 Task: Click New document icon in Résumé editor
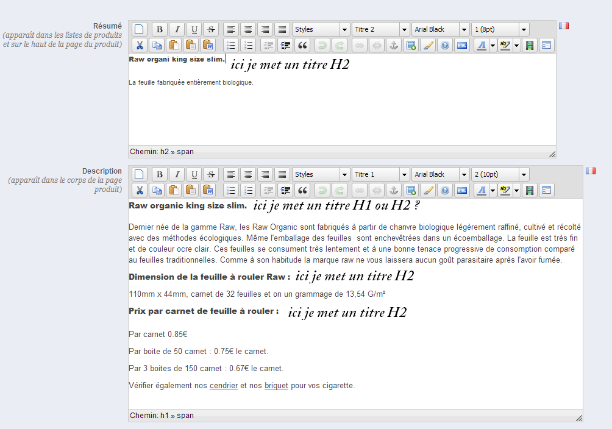pos(140,29)
